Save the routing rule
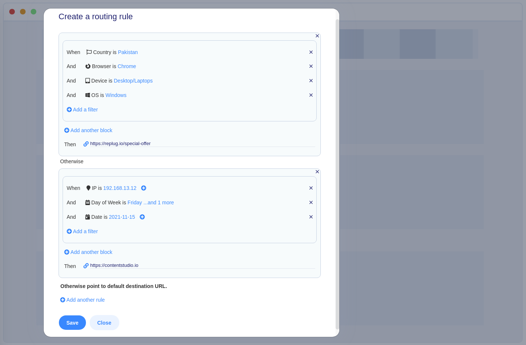Screen dimensions: 526x345 click(x=72, y=323)
